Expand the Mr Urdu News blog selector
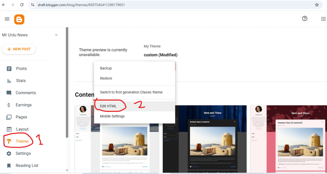 (56, 35)
